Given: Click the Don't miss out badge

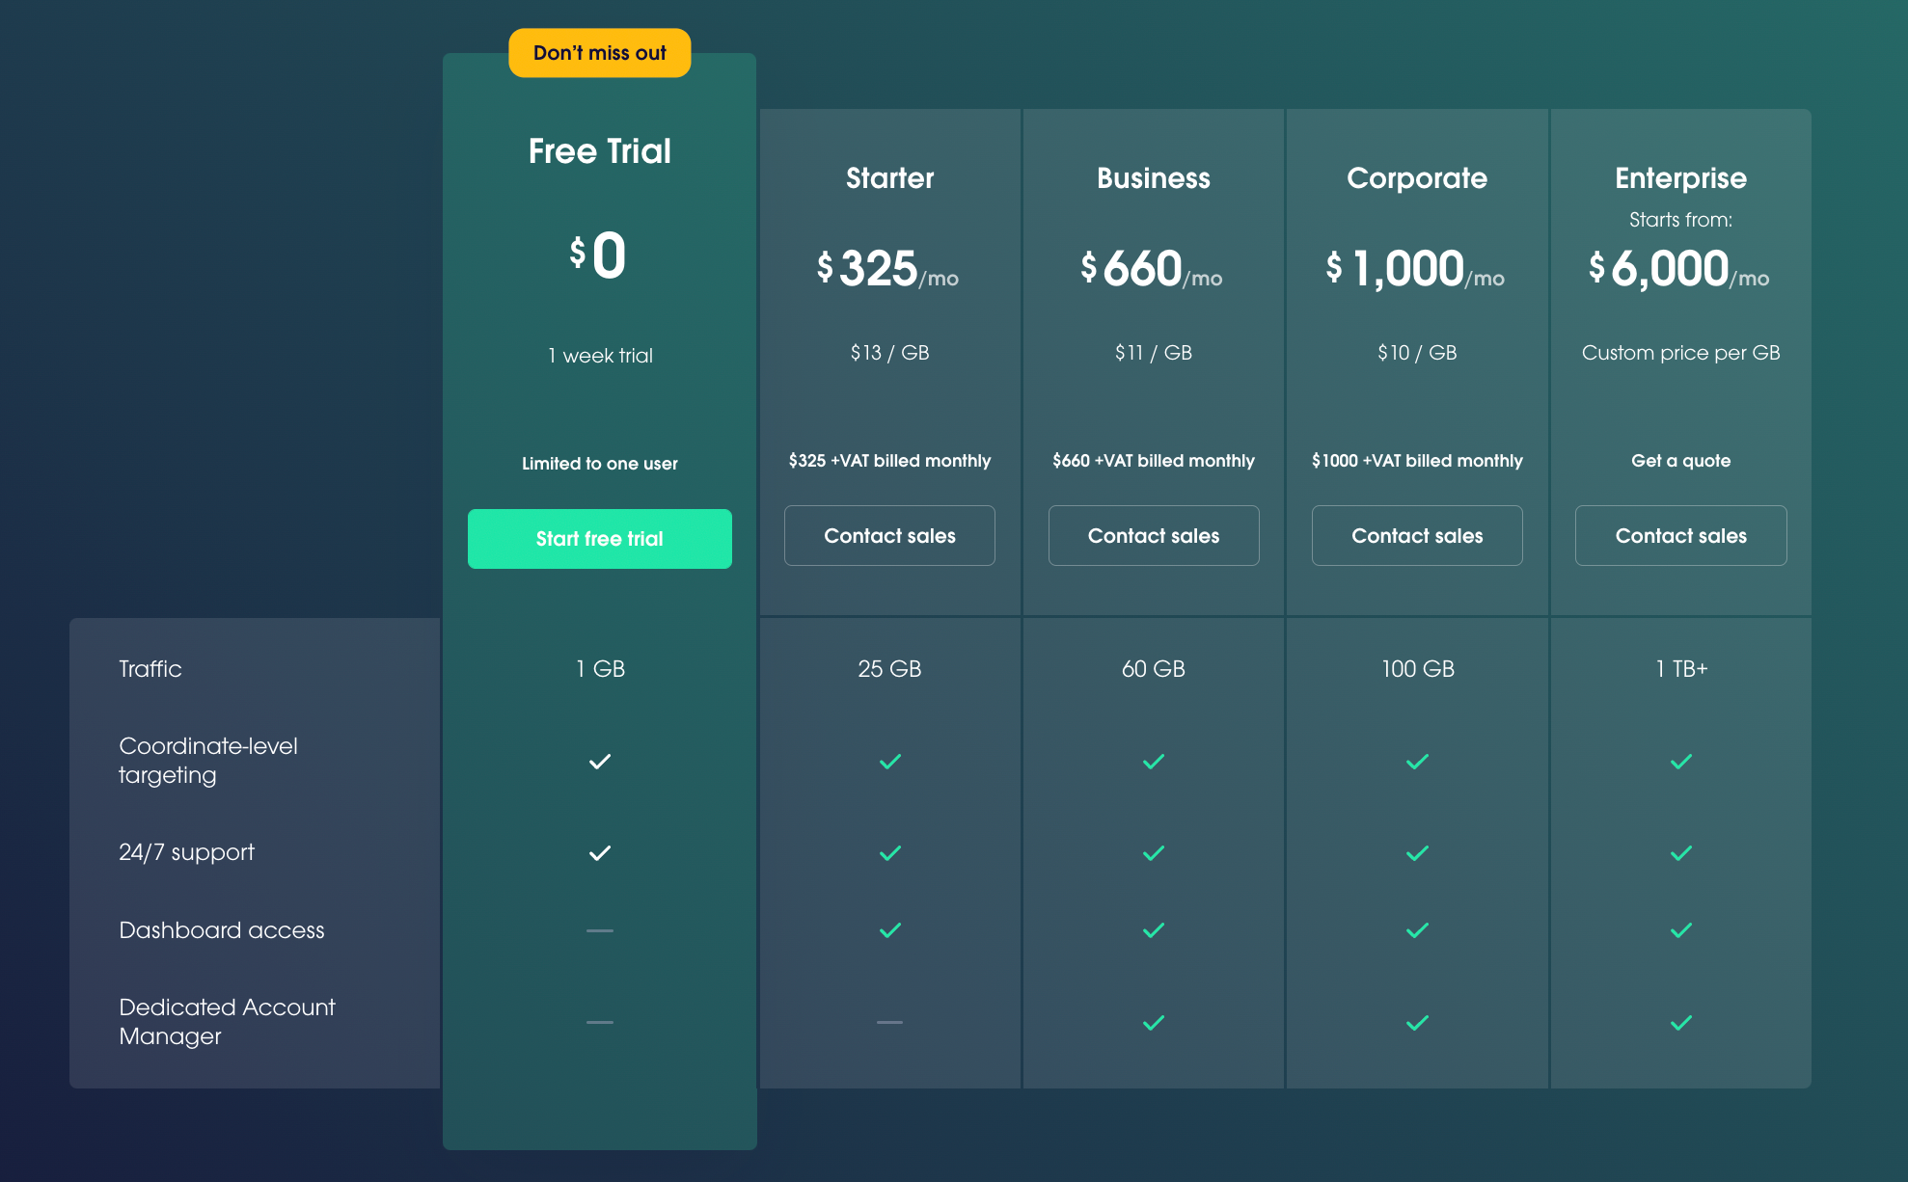Looking at the screenshot, I should point(599,53).
